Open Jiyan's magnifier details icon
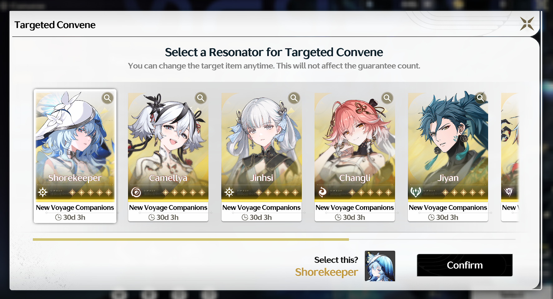This screenshot has height=299, width=553. (x=480, y=98)
